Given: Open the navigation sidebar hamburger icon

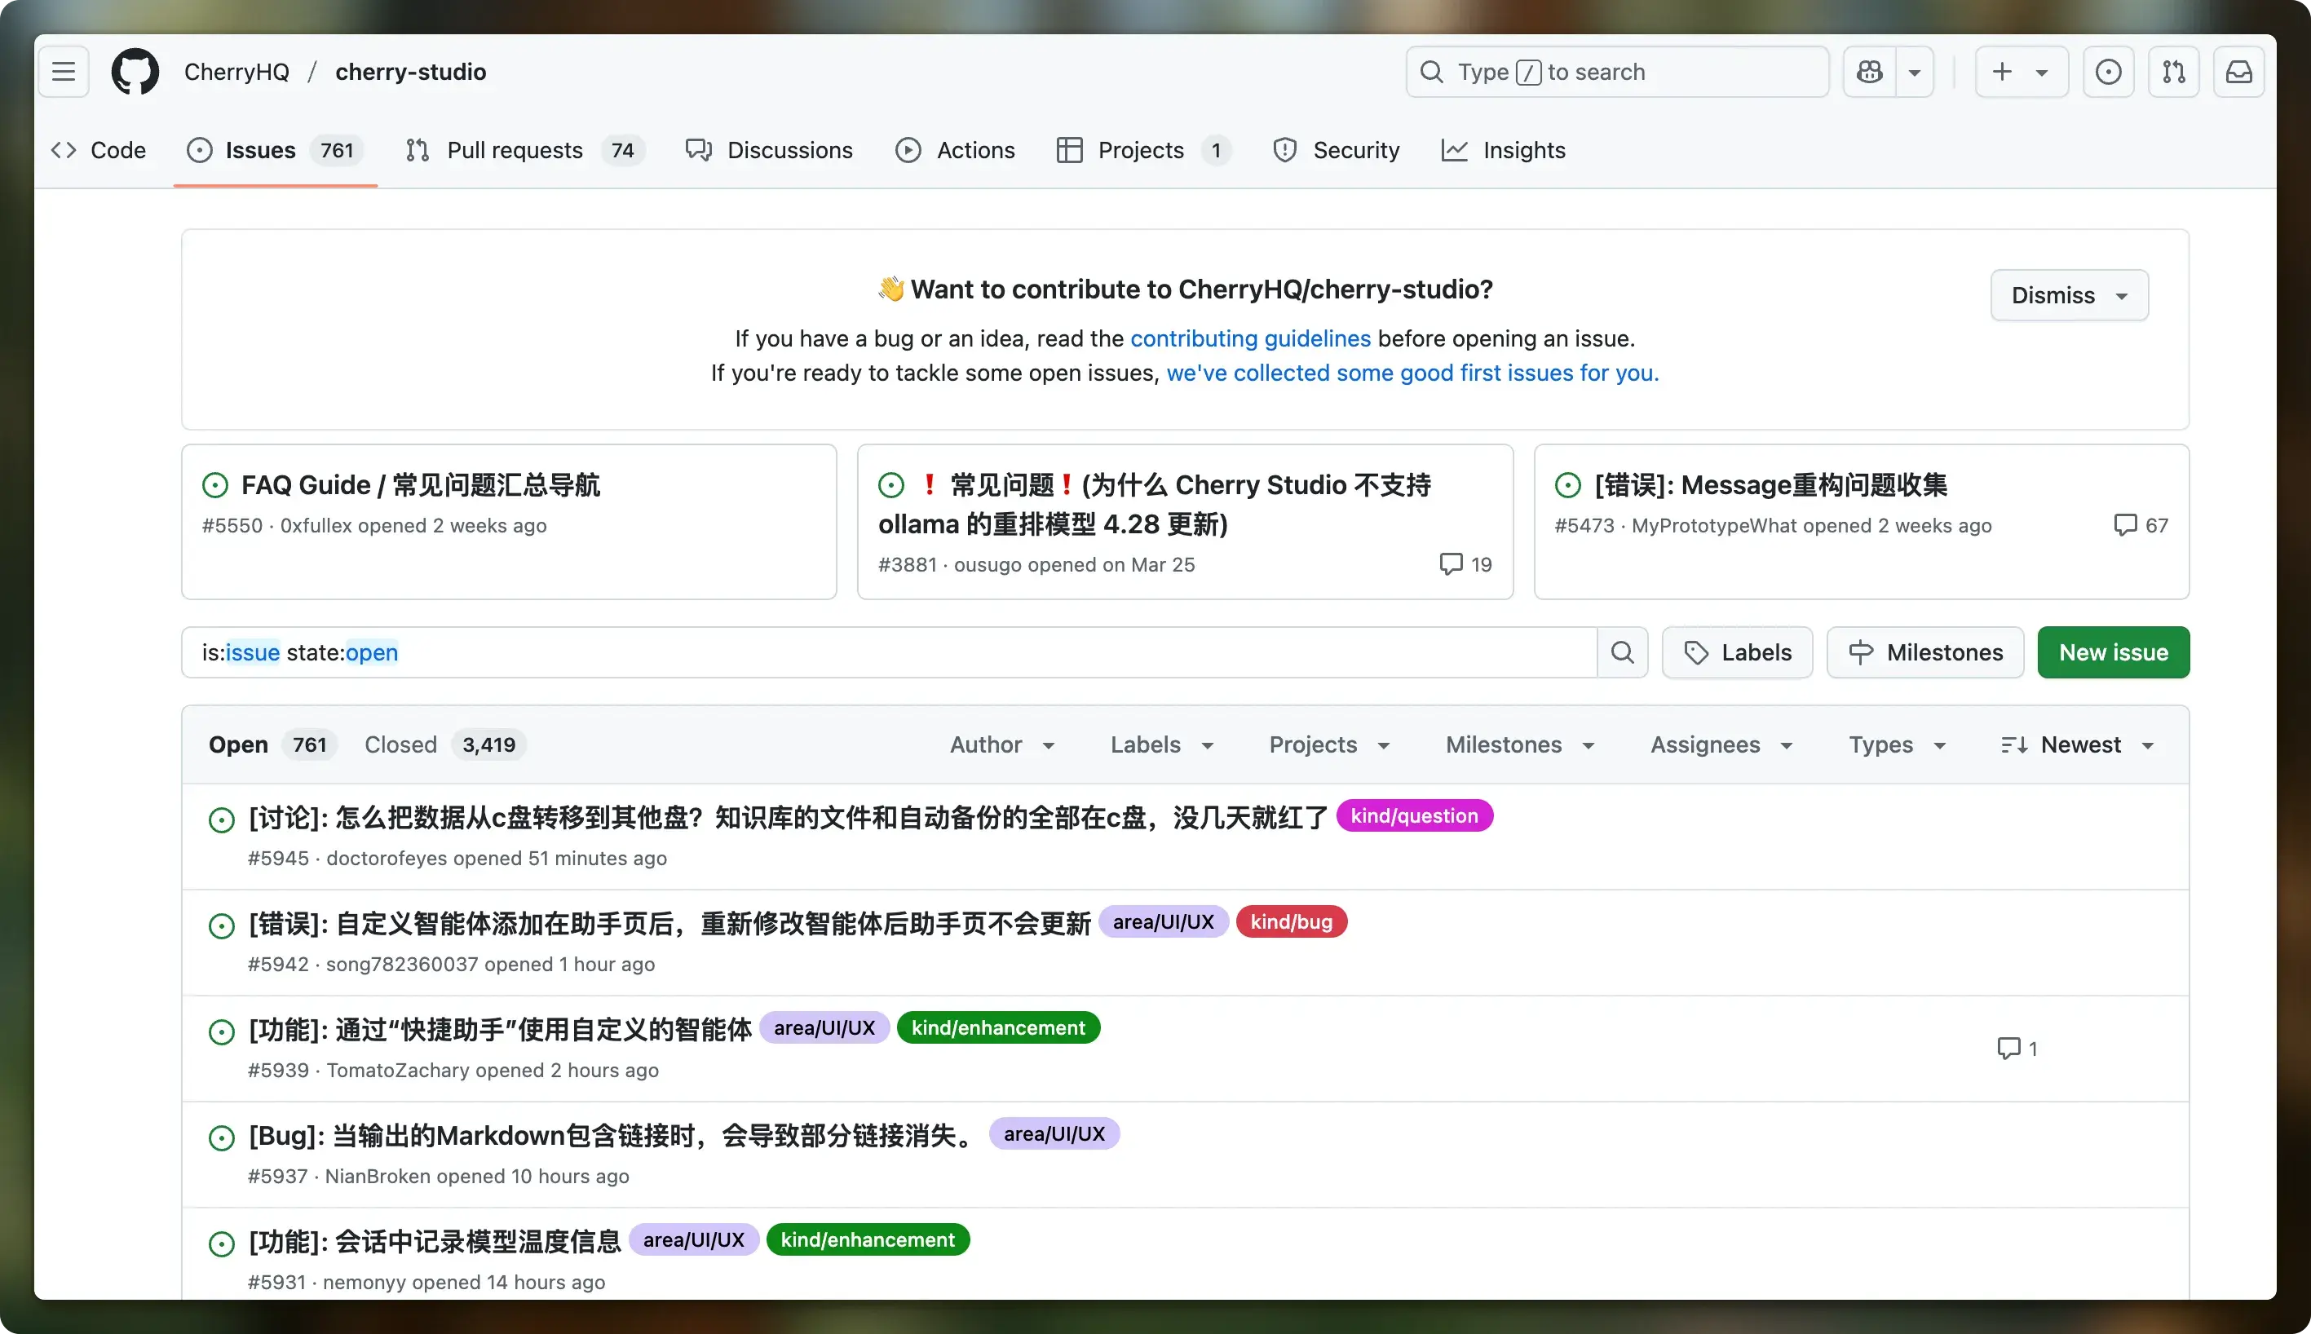Looking at the screenshot, I should point(62,71).
